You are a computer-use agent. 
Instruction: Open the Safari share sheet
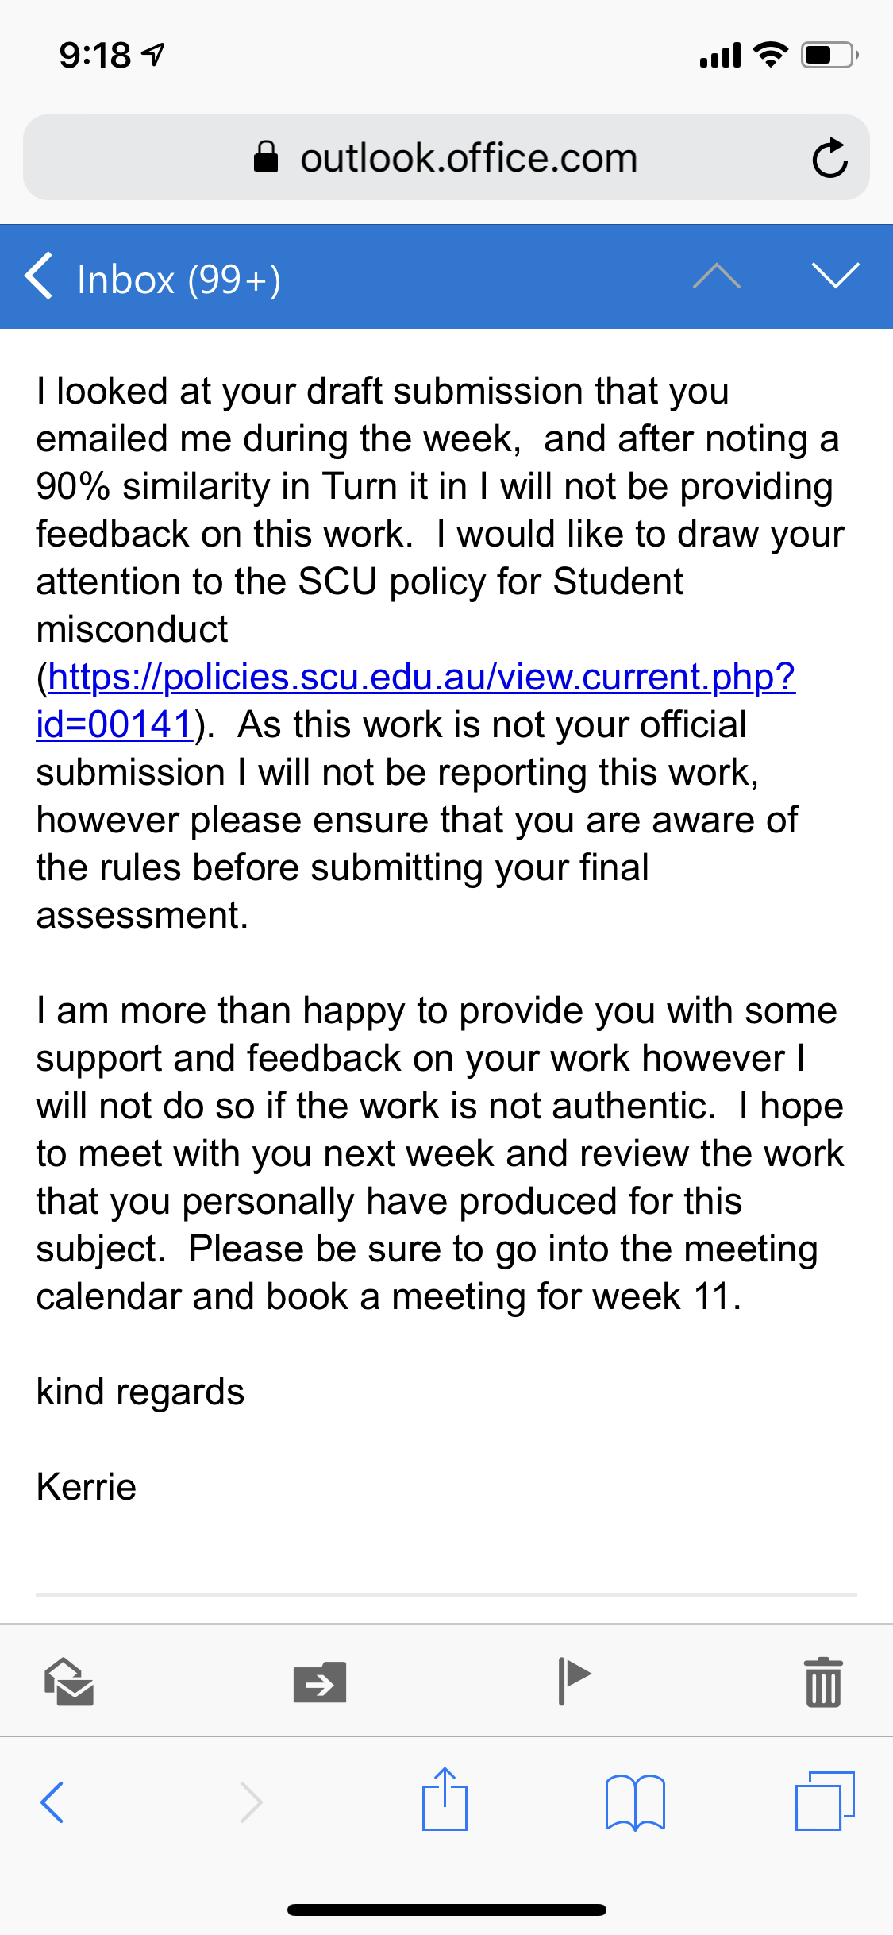445,1798
